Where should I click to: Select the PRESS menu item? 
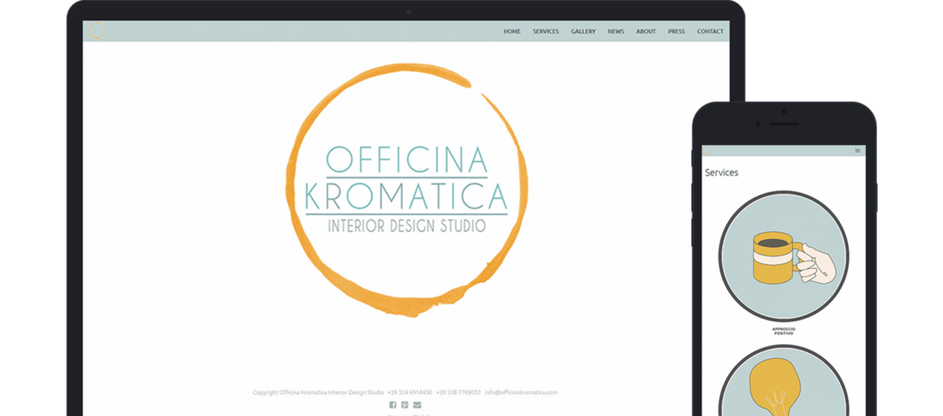pos(676,31)
